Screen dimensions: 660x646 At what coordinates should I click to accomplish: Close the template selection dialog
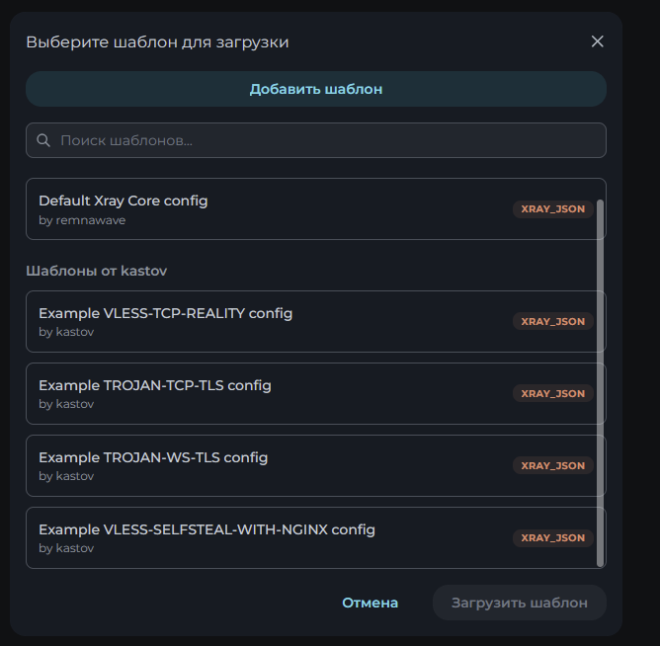click(x=597, y=41)
